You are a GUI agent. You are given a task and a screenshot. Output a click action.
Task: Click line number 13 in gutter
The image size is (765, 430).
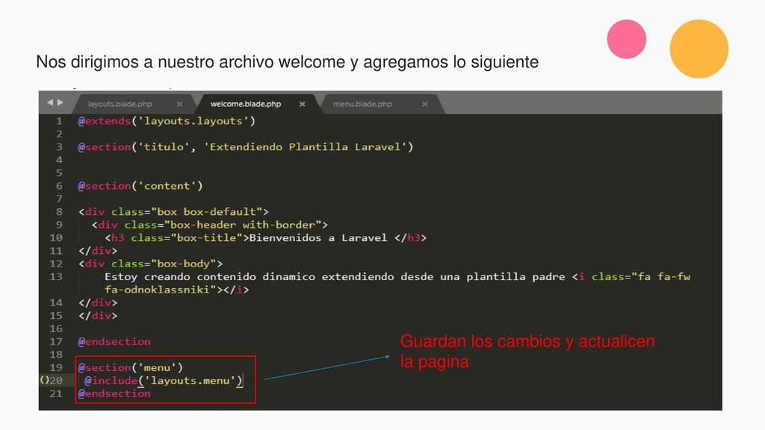[56, 277]
